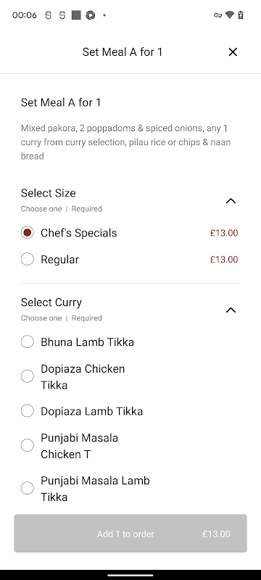
Task: Tap the Select Curry section heading
Action: [x=51, y=302]
